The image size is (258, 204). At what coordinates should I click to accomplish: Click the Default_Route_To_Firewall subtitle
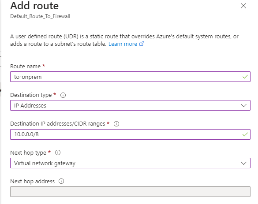coord(40,16)
